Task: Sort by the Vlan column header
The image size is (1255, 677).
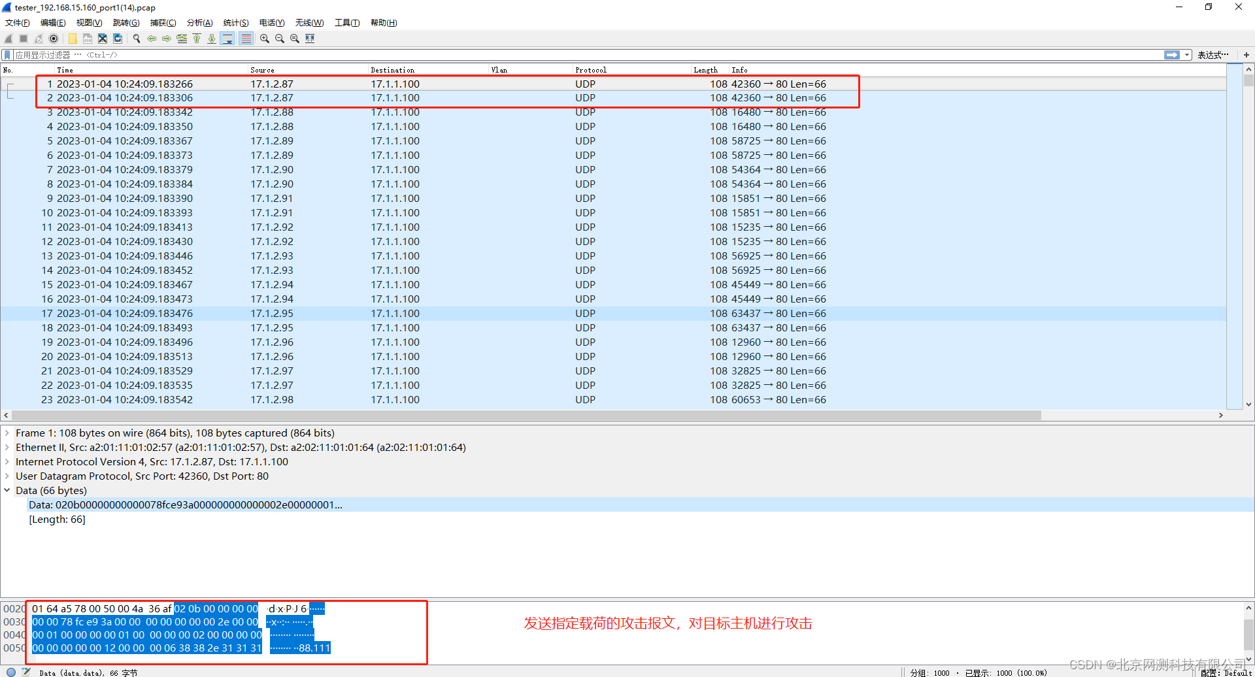Action: click(530, 70)
